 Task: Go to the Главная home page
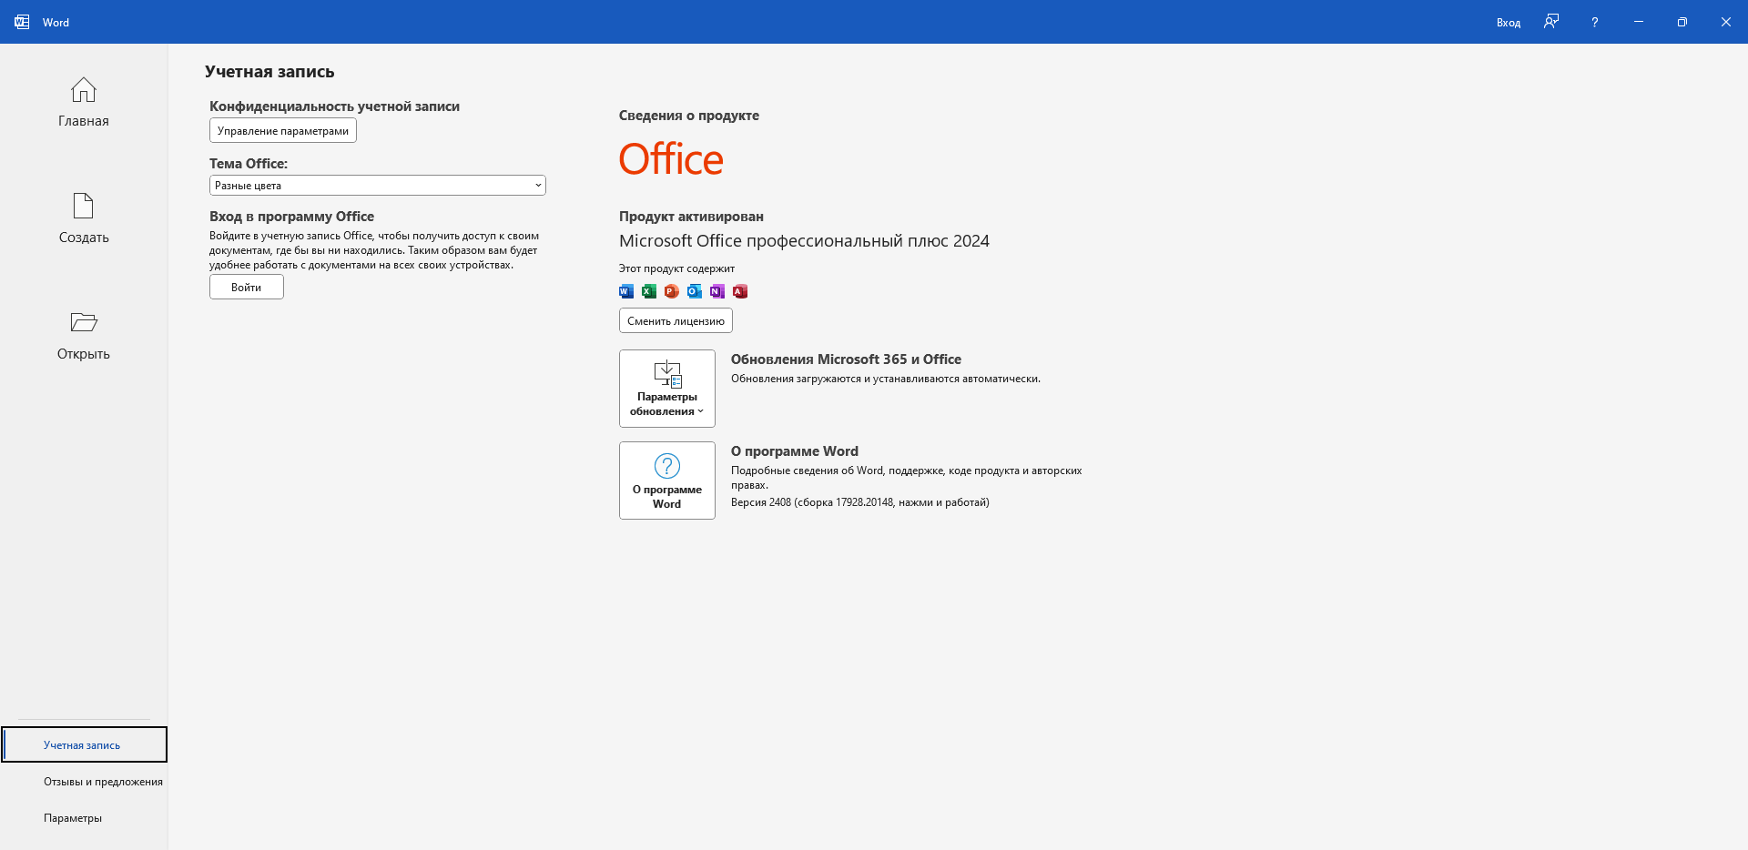[x=84, y=102]
